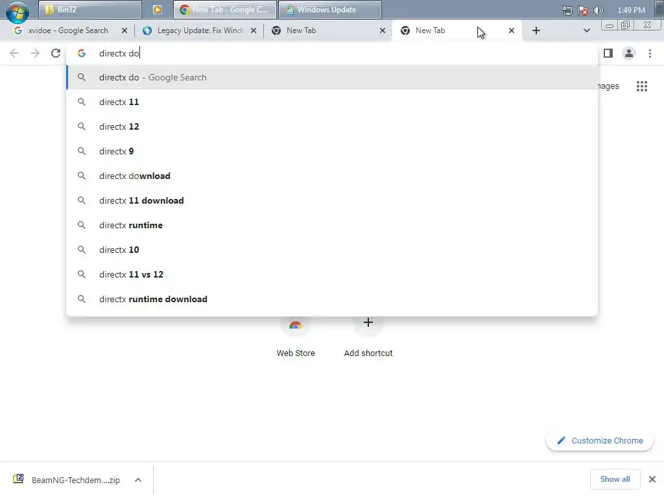Screen dimensions: 664x498
Task: Reload the page
Action: 56,53
